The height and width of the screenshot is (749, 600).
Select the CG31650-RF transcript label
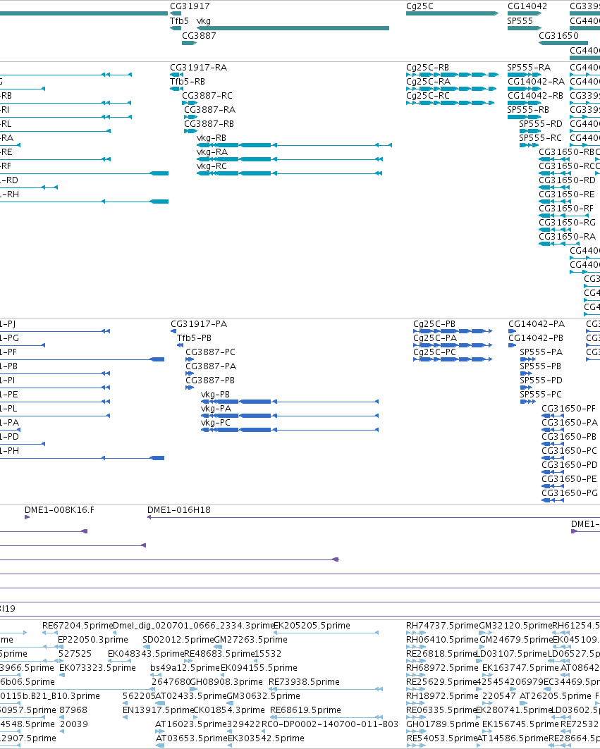point(566,209)
